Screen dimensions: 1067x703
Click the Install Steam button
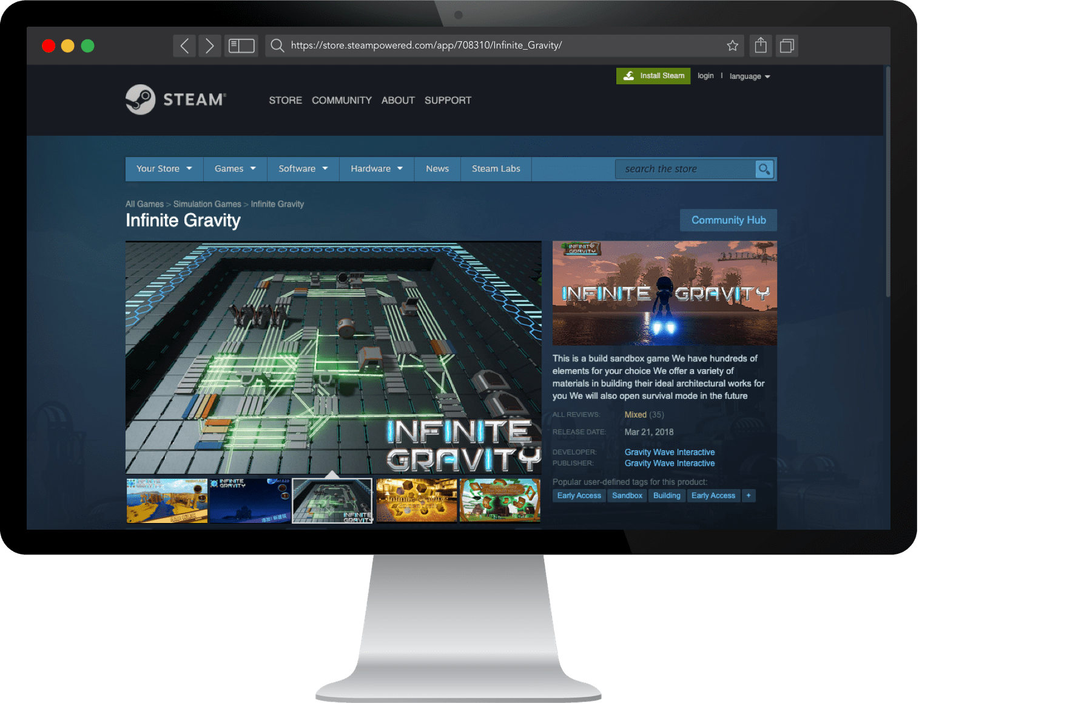point(653,76)
